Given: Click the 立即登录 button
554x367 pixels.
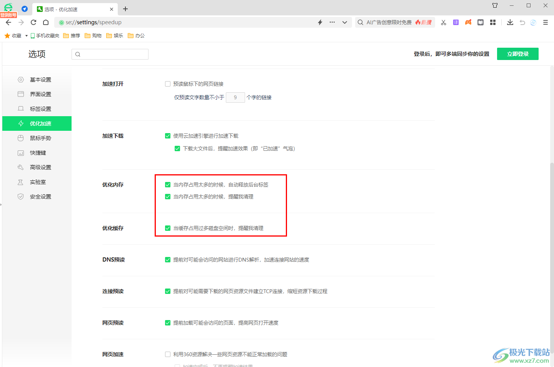Looking at the screenshot, I should (518, 54).
